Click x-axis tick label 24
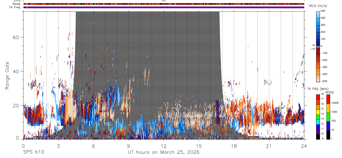This screenshot has height=158, width=342. (304, 146)
